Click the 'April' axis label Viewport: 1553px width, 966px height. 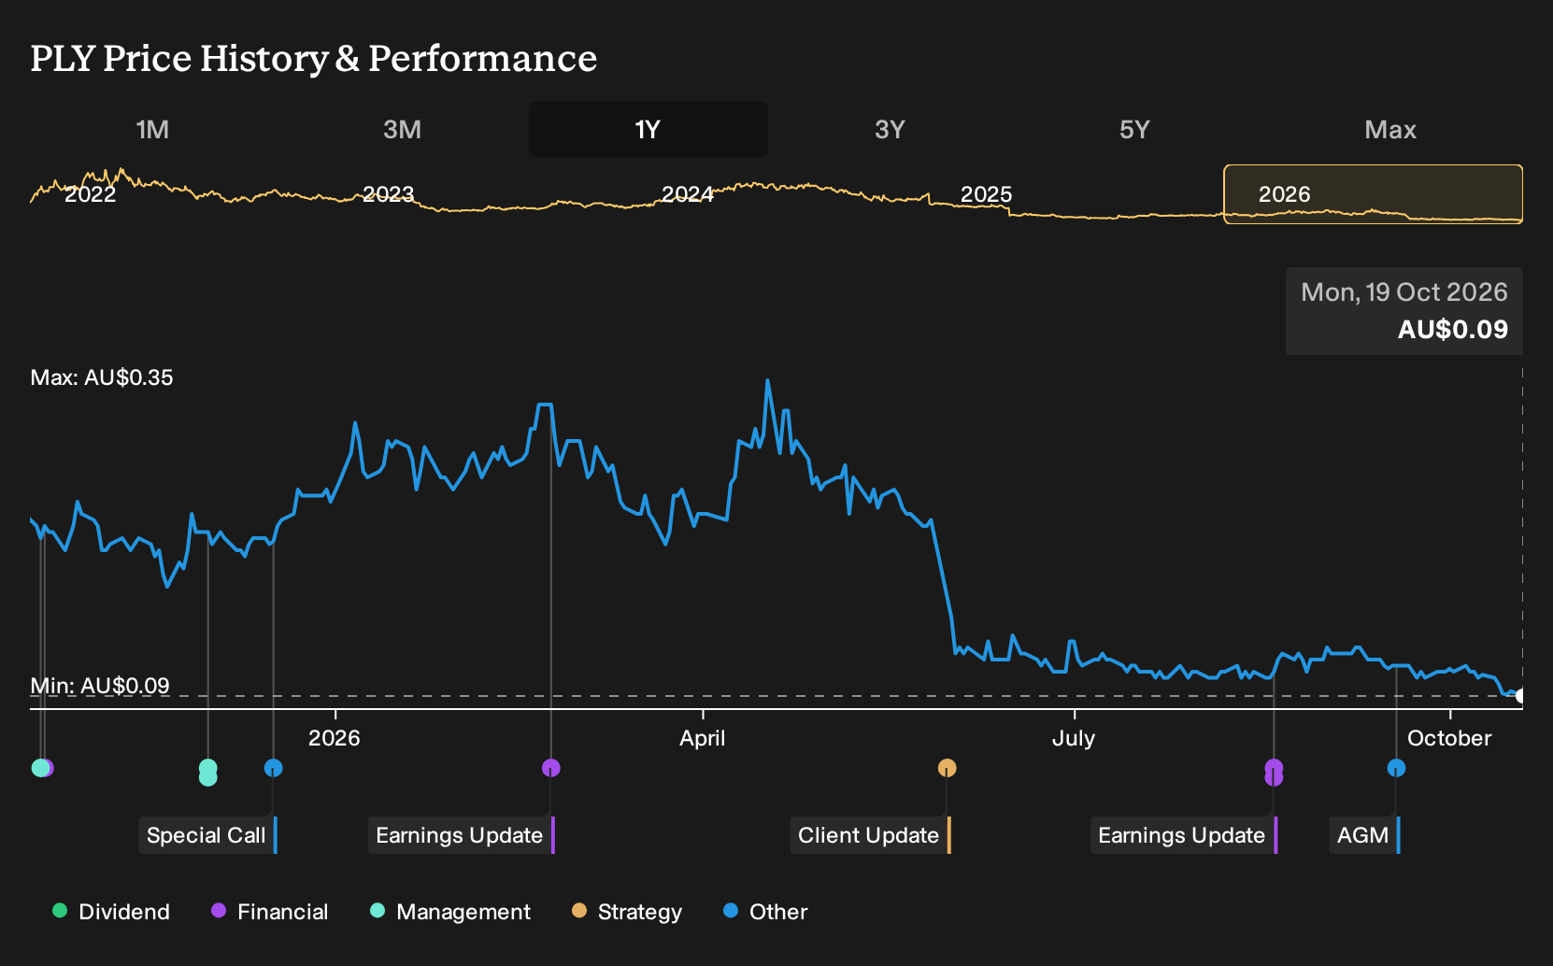(703, 738)
